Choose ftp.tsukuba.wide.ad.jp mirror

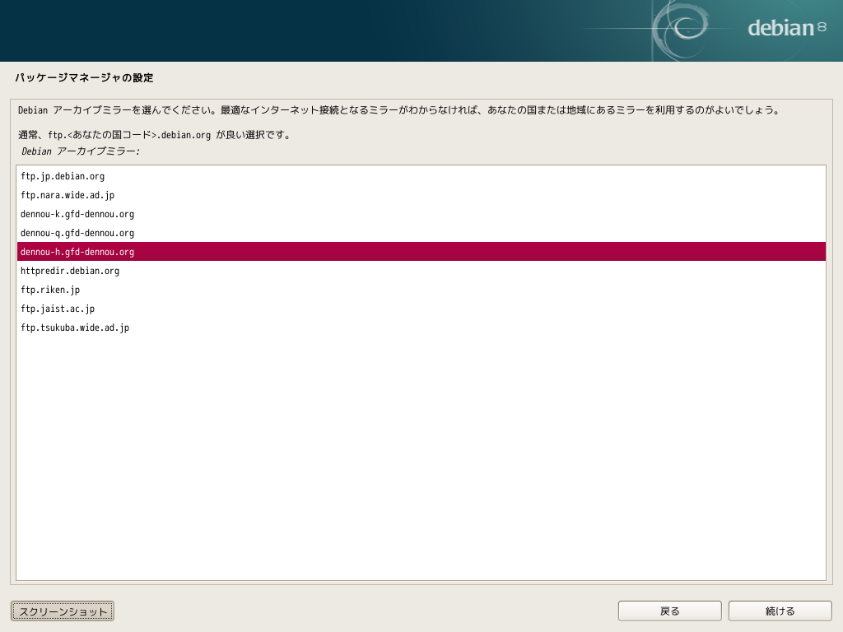[x=421, y=328]
